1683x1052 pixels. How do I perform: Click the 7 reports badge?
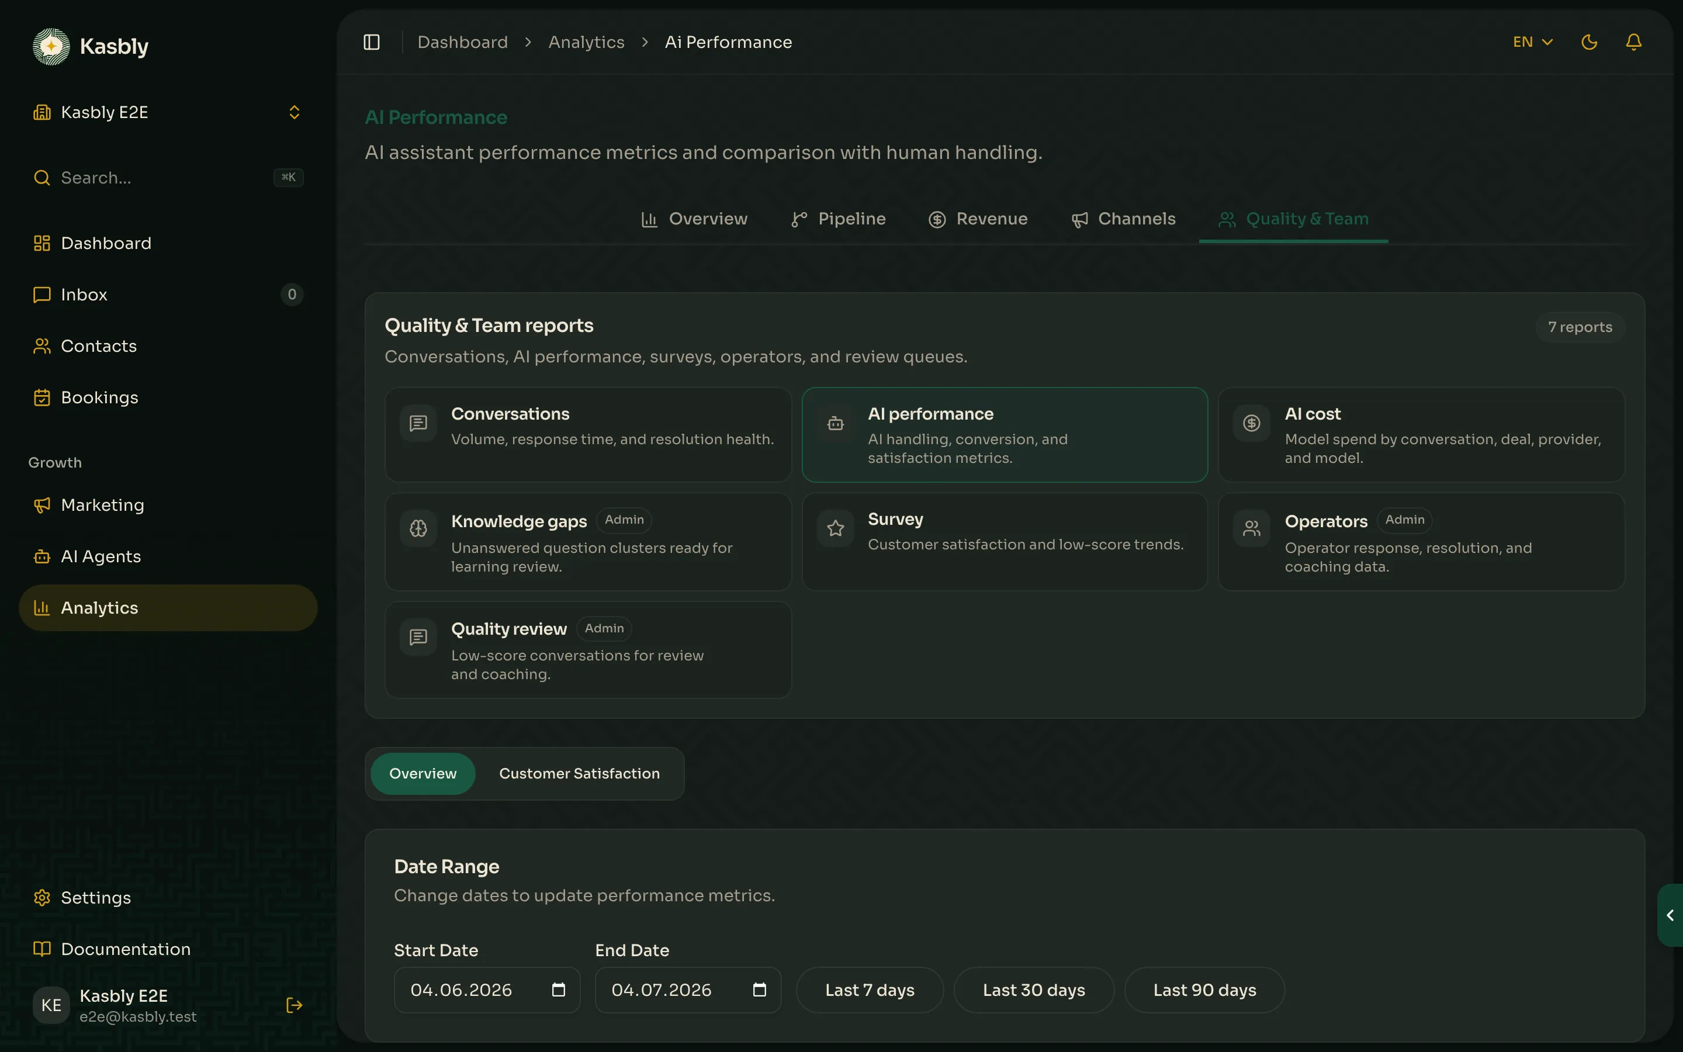(1580, 327)
